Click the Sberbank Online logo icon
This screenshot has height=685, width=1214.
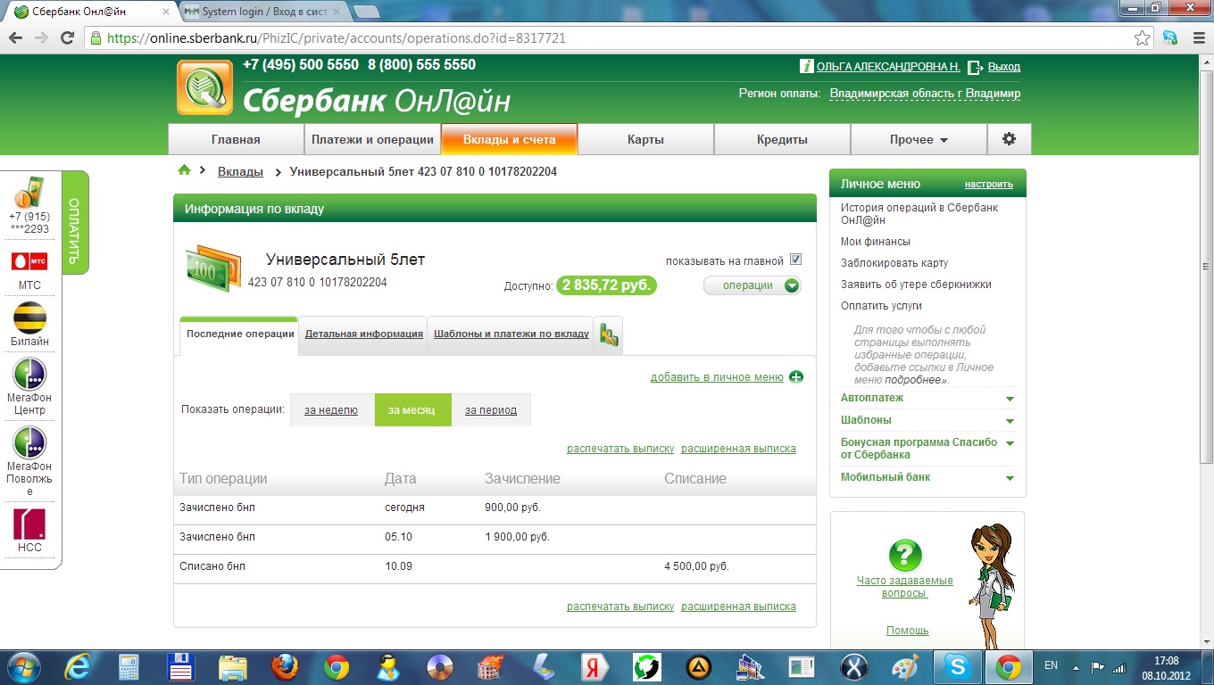tap(204, 87)
